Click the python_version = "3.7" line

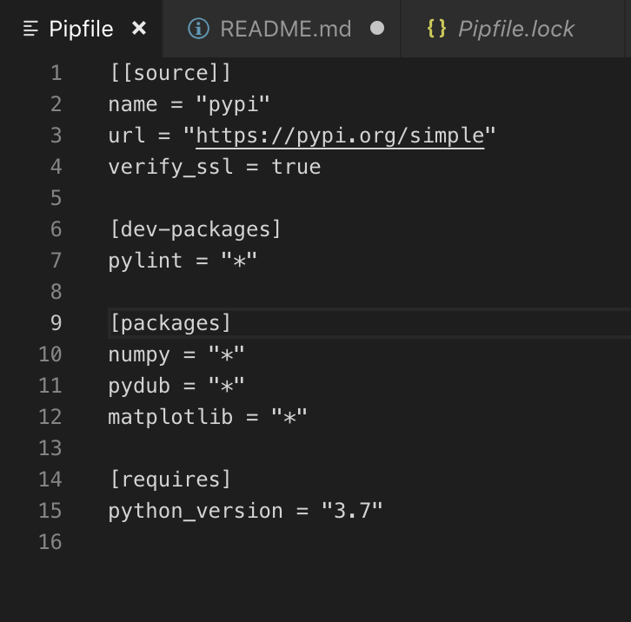(x=245, y=511)
